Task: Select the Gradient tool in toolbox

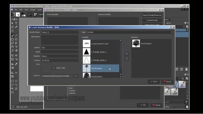Action: [12, 68]
